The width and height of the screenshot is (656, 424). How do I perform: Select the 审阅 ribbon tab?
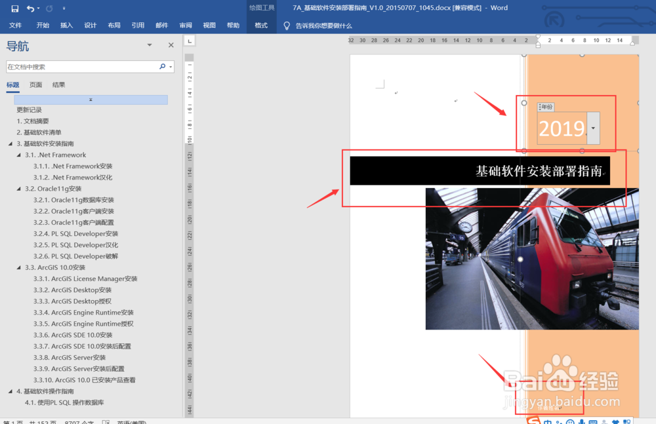pos(186,26)
